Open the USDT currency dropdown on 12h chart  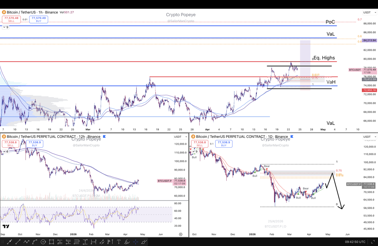pyautogui.click(x=181, y=137)
